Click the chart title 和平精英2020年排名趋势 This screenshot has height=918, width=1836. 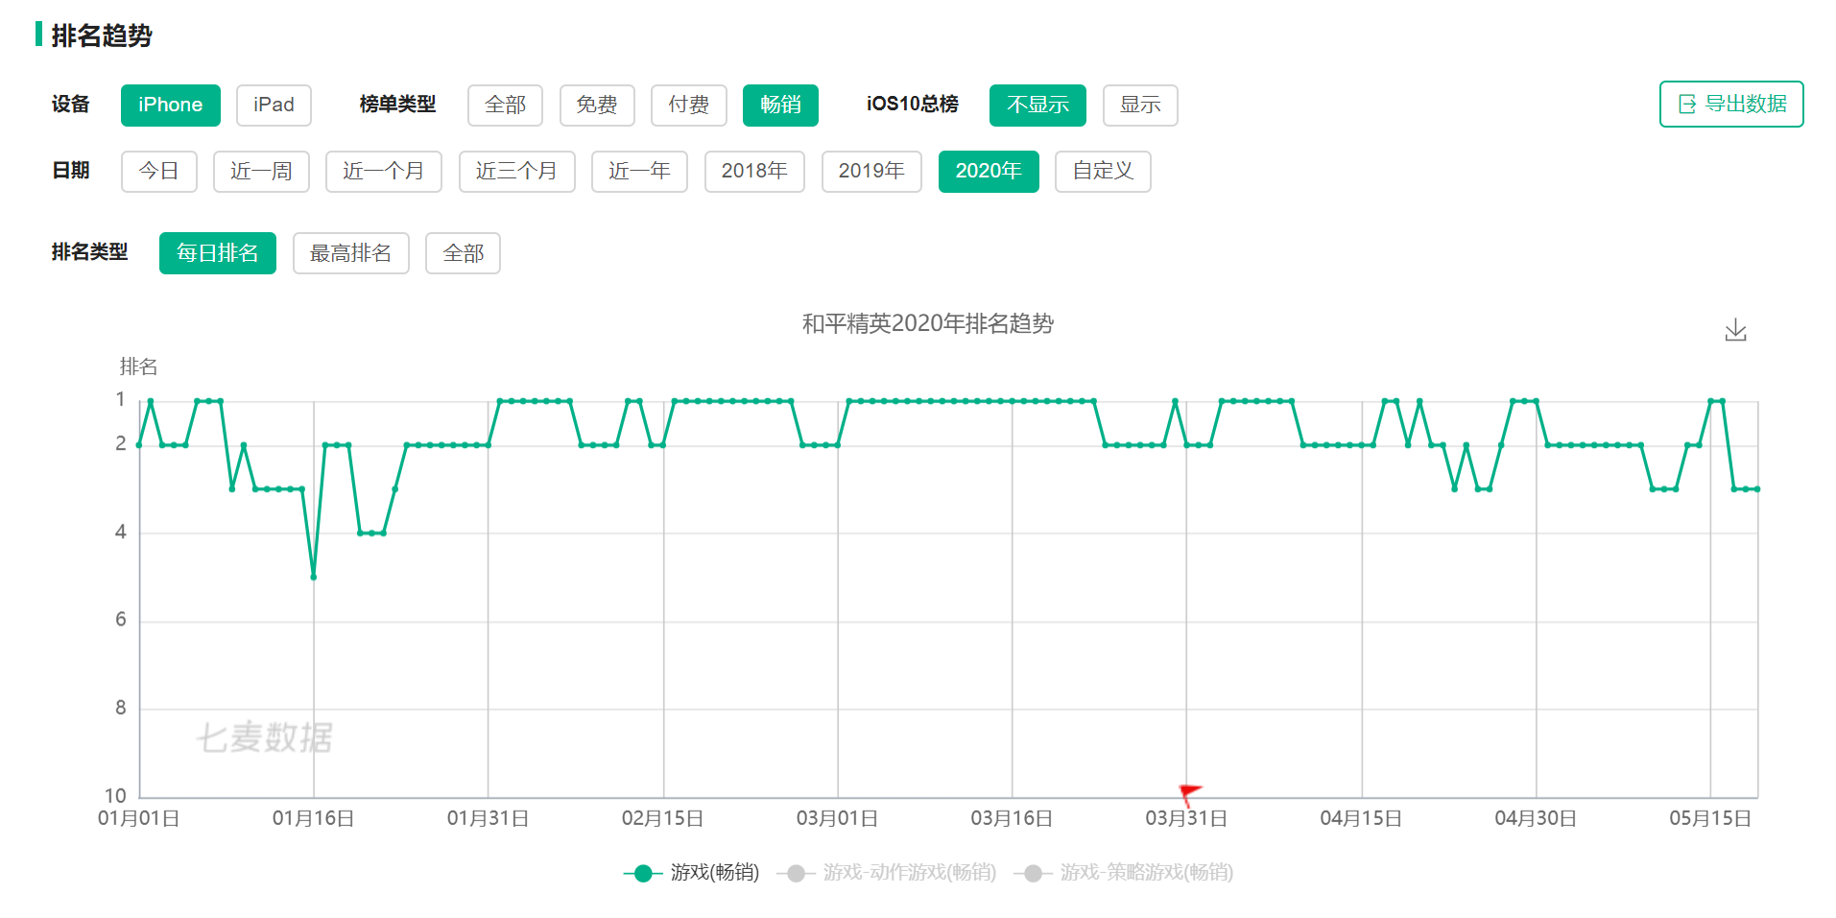(928, 324)
